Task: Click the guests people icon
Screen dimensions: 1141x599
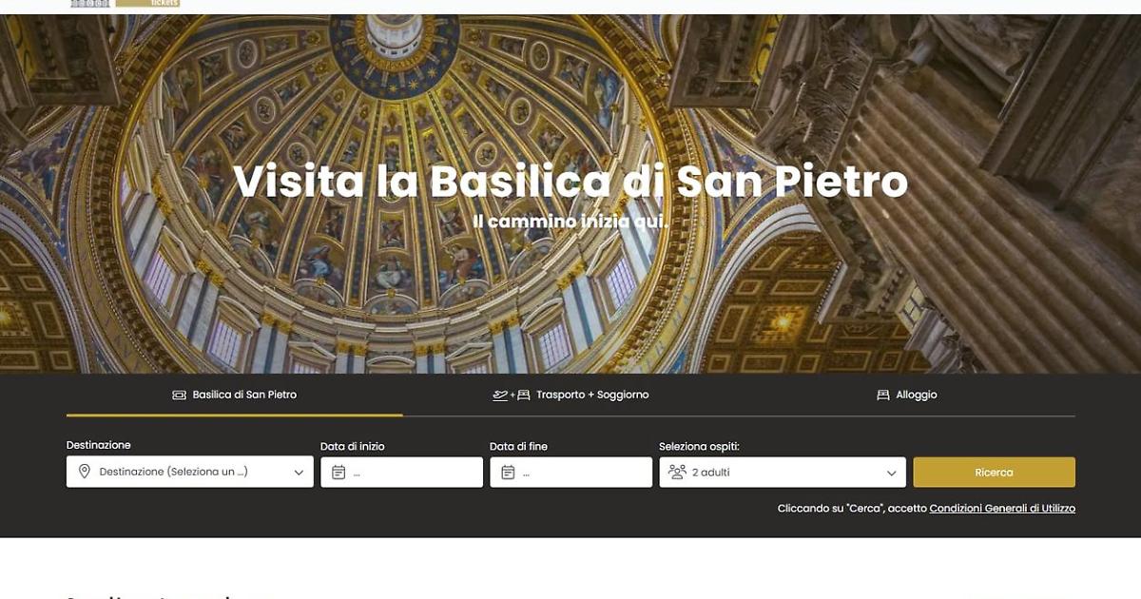Action: click(x=677, y=472)
